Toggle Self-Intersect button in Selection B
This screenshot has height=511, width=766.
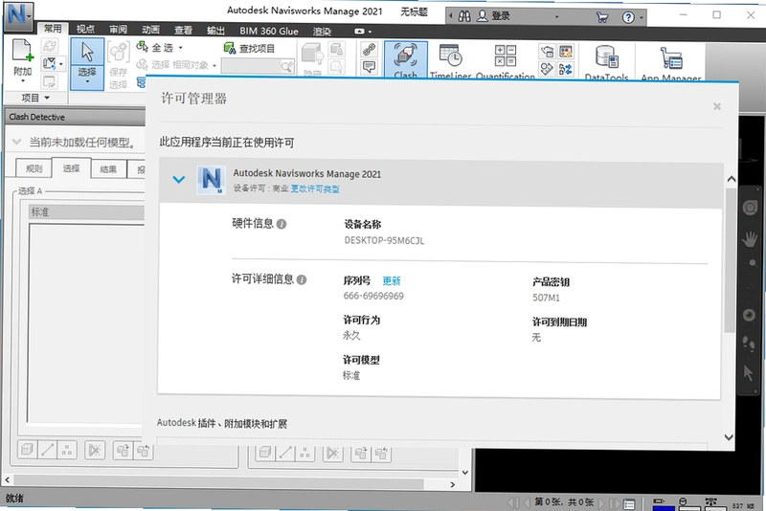pos(332,454)
